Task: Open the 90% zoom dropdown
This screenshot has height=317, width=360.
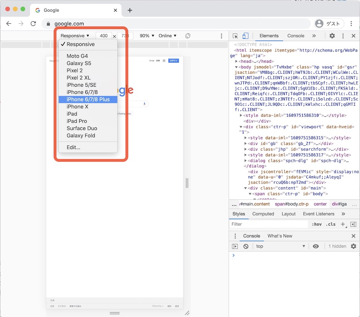Action: coord(147,36)
